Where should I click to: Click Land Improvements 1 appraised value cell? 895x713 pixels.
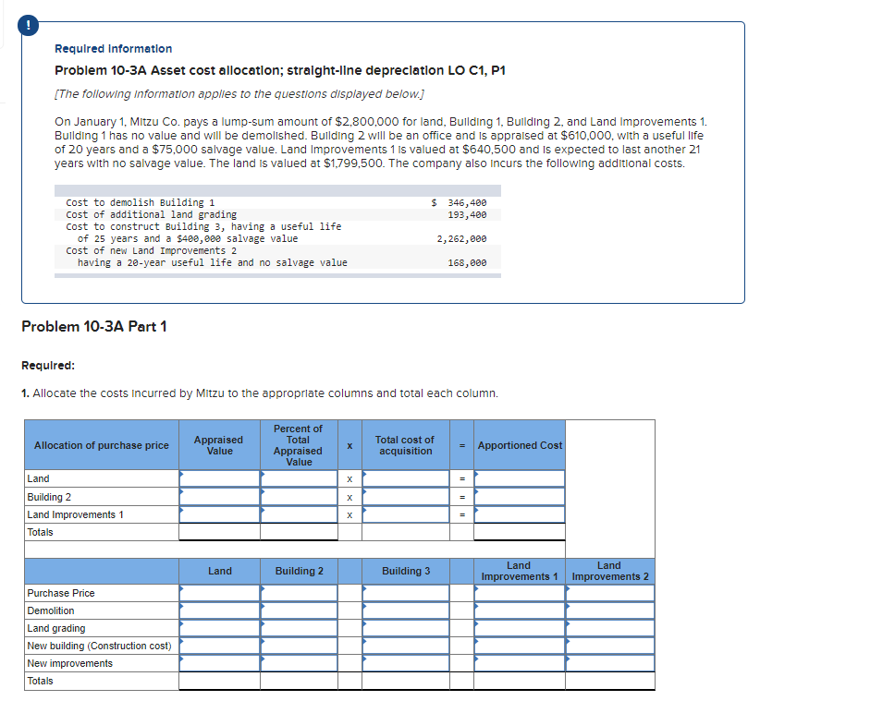point(220,514)
